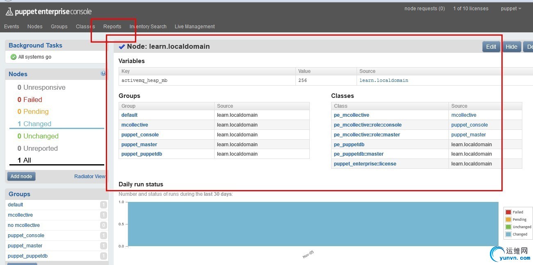Click the puppet_master source link in the Classes table

(x=469, y=135)
